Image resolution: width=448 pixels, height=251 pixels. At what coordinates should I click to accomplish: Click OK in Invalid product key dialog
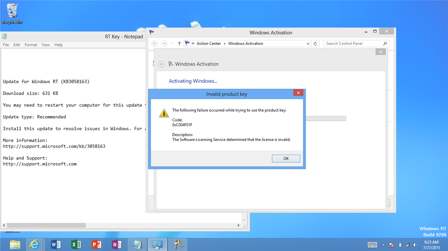(x=286, y=158)
